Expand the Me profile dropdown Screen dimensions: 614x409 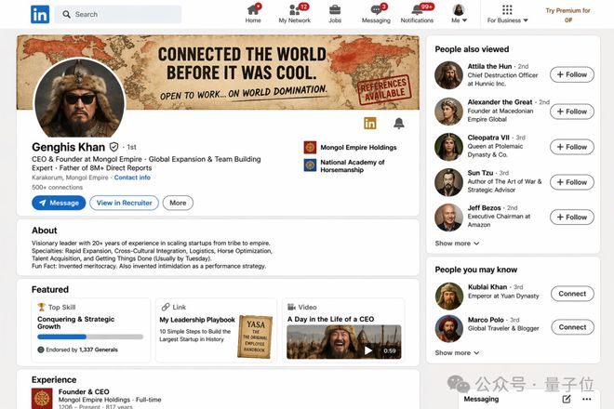(459, 14)
